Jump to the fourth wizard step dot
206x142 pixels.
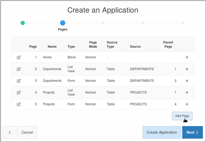(x=143, y=23)
